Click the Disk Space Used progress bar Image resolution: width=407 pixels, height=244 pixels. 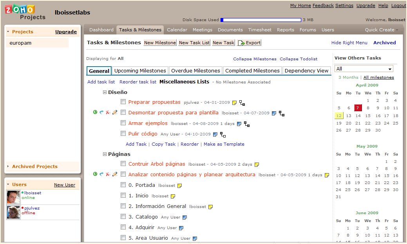pos(261,20)
